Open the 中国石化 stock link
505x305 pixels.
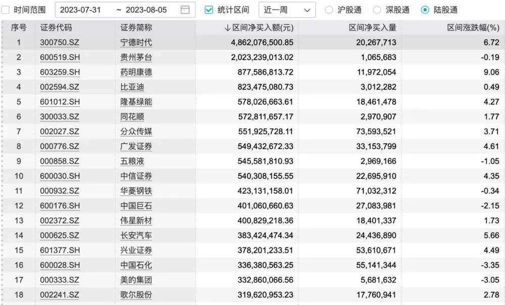(x=136, y=265)
